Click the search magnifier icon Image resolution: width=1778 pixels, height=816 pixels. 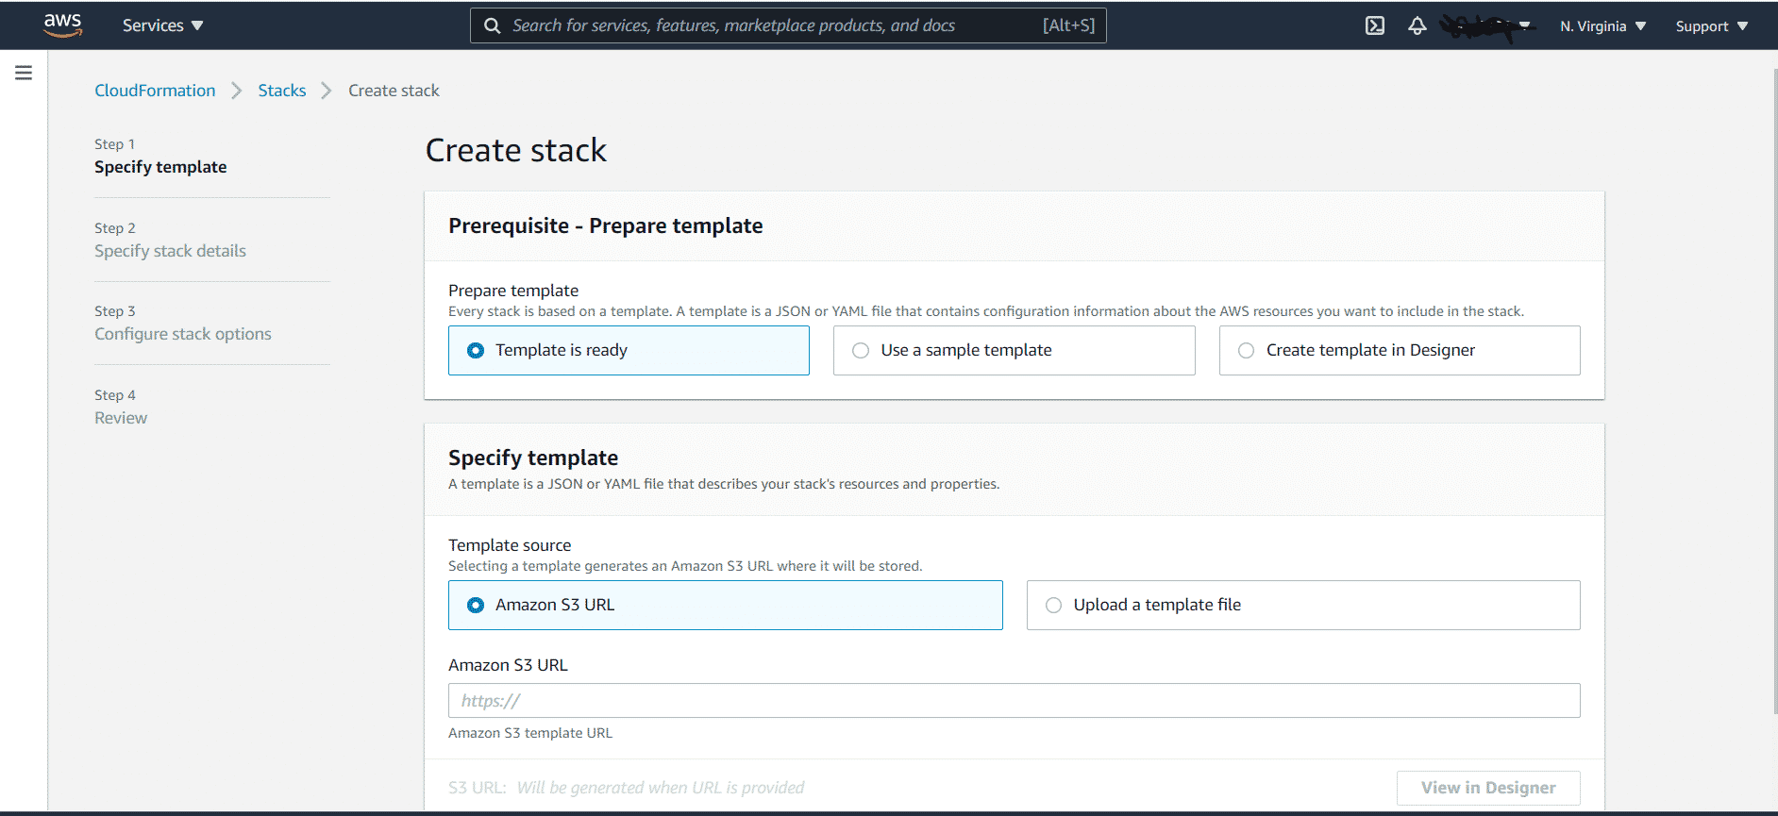tap(492, 25)
